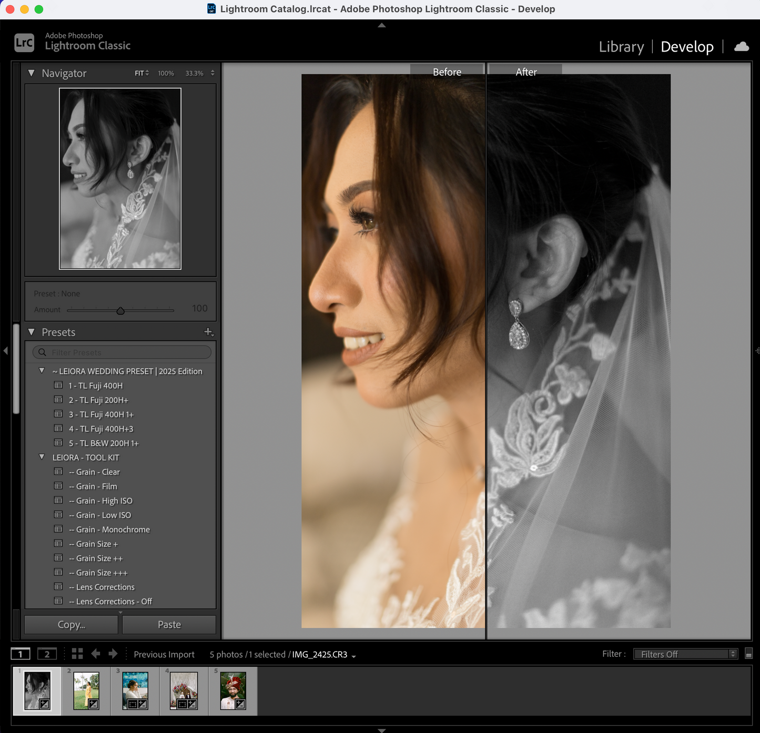Hide the left panel using edge arrow
This screenshot has width=760, height=733.
5,350
